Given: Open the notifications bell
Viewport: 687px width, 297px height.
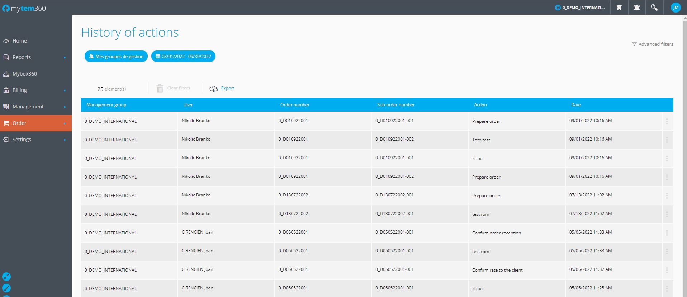Looking at the screenshot, I should [637, 8].
